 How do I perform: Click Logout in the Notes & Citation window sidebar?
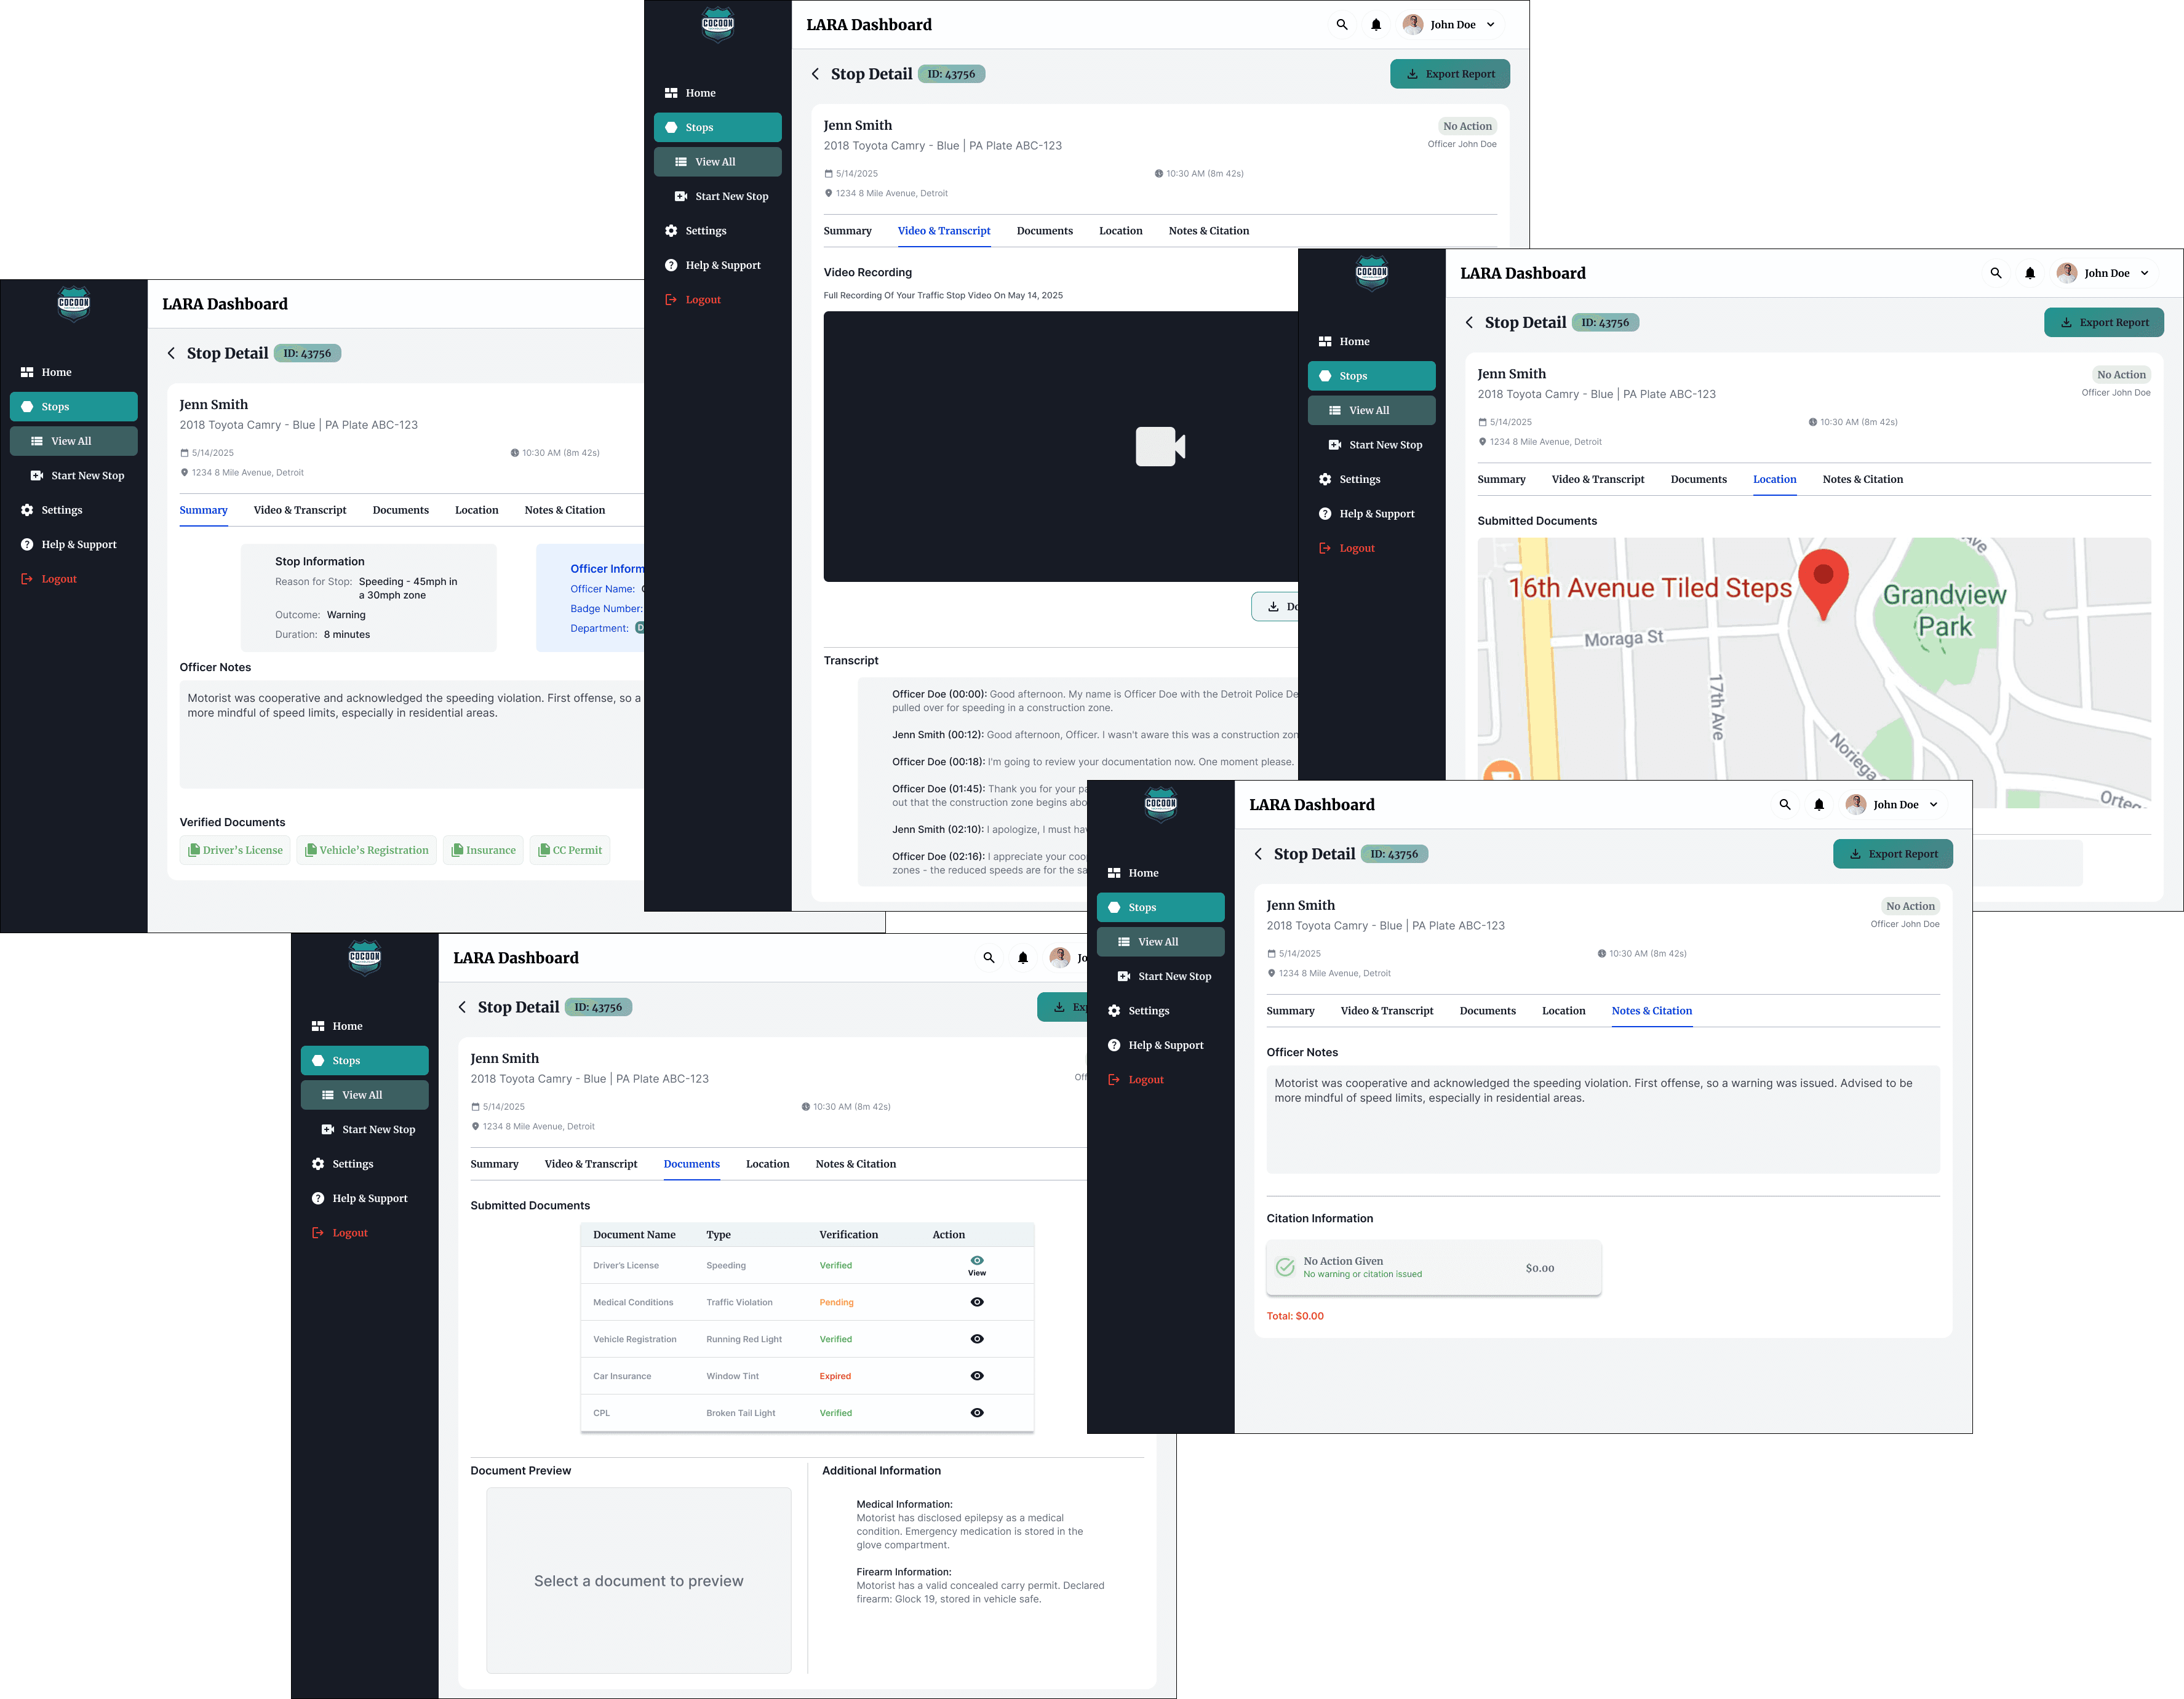[x=1145, y=1080]
